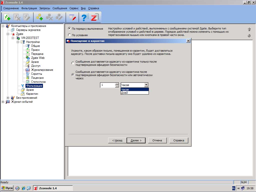Expand hidden tray icons chevron
256x192 pixels.
coord(239,188)
